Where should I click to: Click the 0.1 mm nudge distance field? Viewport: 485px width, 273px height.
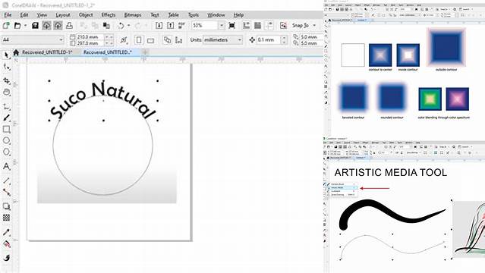[268, 40]
